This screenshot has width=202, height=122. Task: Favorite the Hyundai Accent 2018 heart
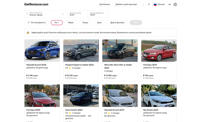(57, 42)
